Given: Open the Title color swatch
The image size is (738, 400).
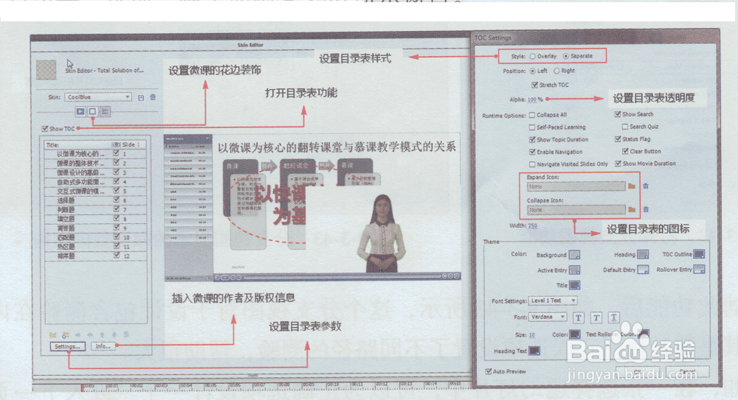Looking at the screenshot, I should (574, 285).
